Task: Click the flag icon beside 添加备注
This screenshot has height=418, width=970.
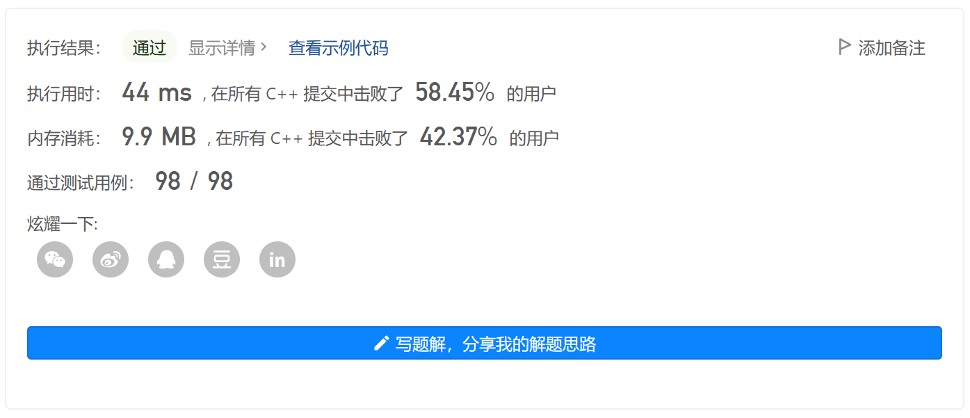Action: tap(845, 47)
